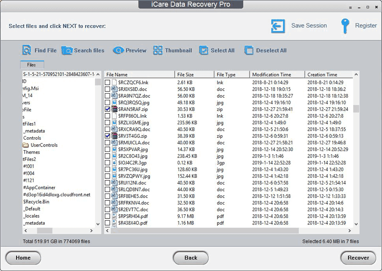Click the Search files folder icon
The height and width of the screenshot is (271, 382).
point(67,50)
